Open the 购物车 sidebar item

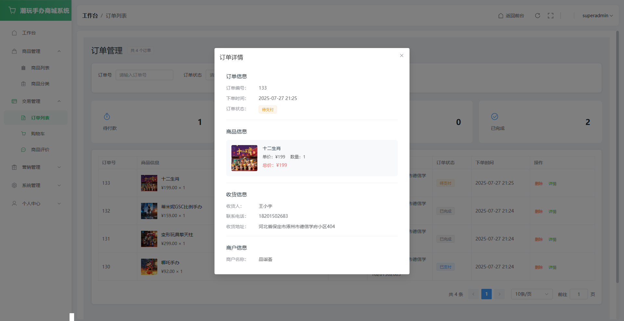[x=38, y=134]
